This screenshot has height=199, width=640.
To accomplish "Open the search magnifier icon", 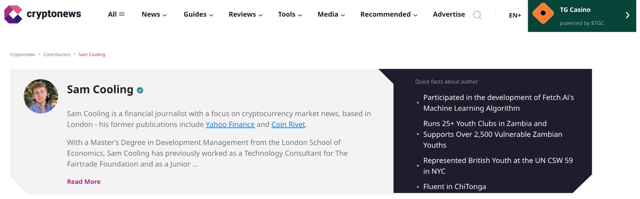I will [x=477, y=15].
